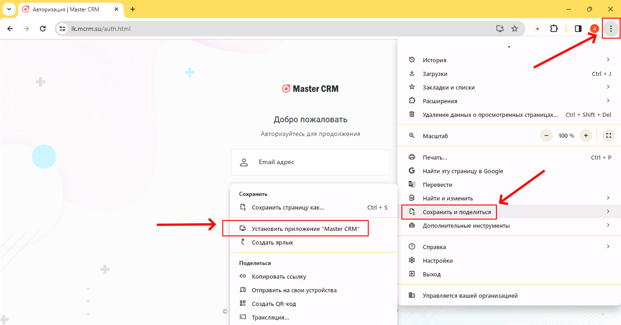Toggle the side panel icon
The height and width of the screenshot is (325, 621).
click(x=578, y=29)
